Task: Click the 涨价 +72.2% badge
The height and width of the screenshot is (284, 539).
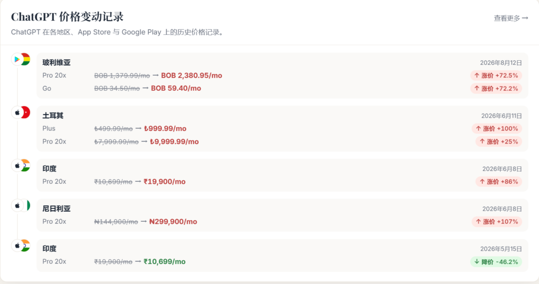Action: [x=496, y=89]
